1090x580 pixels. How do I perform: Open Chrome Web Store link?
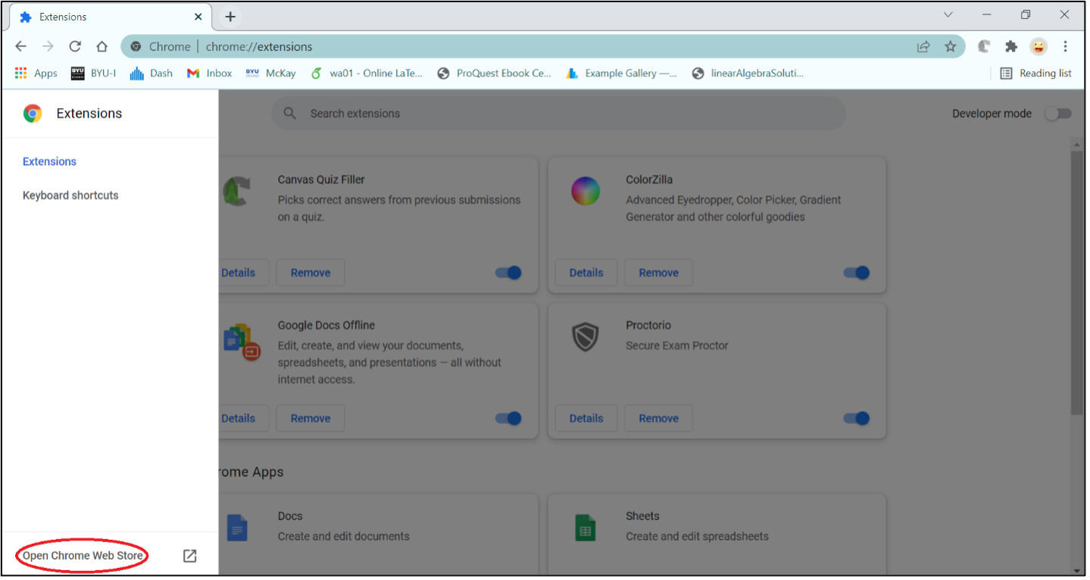click(x=83, y=556)
